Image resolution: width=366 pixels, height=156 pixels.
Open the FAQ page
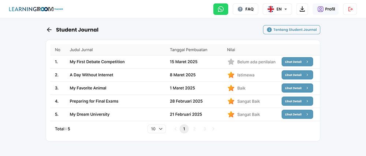[x=245, y=9]
